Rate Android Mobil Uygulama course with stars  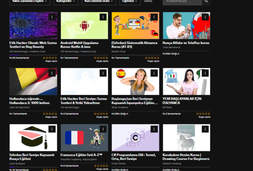pos(101,58)
